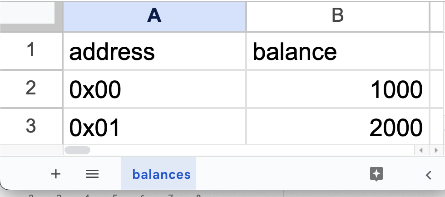Open the all sheets list icon
The image size is (445, 197).
click(92, 174)
